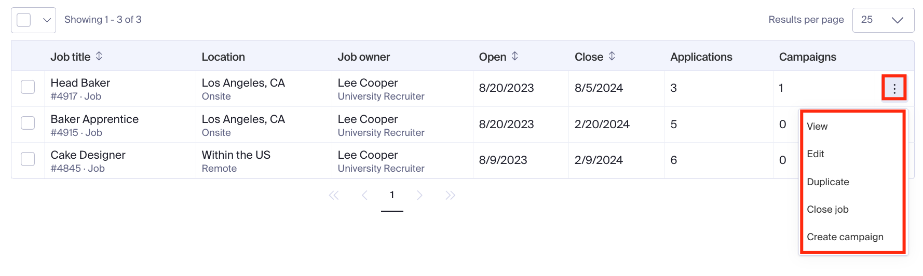Screen dimensions: 923x276
Task: Select page 1 in pagination
Action: (392, 196)
